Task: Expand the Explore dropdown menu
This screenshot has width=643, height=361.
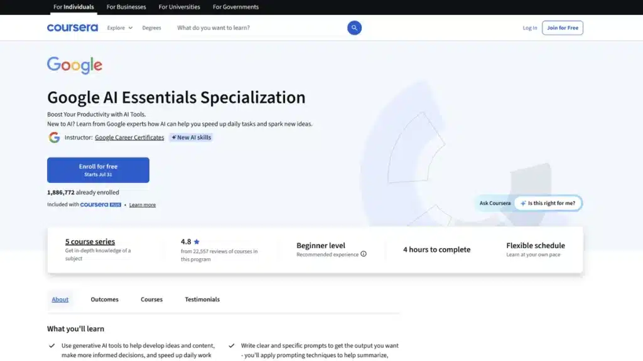Action: pyautogui.click(x=120, y=28)
